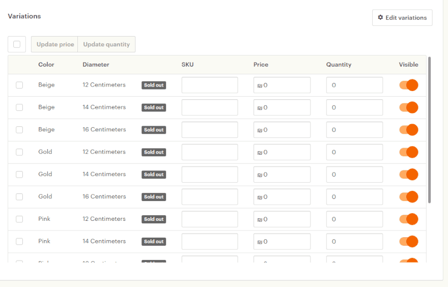The image size is (448, 287).
Task: Focus the quantity field for Pink 12 Centimeters
Action: [x=354, y=219]
